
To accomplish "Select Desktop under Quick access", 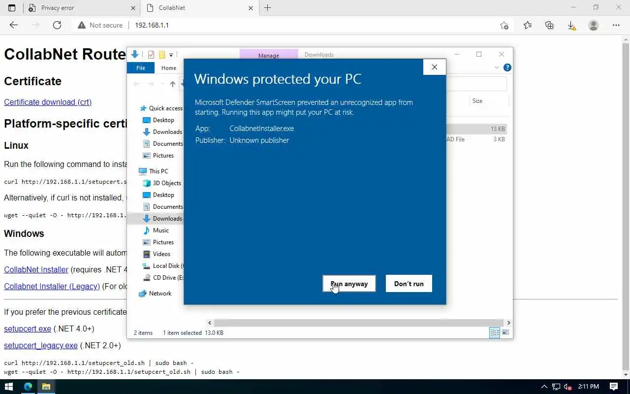I will pos(158,120).
